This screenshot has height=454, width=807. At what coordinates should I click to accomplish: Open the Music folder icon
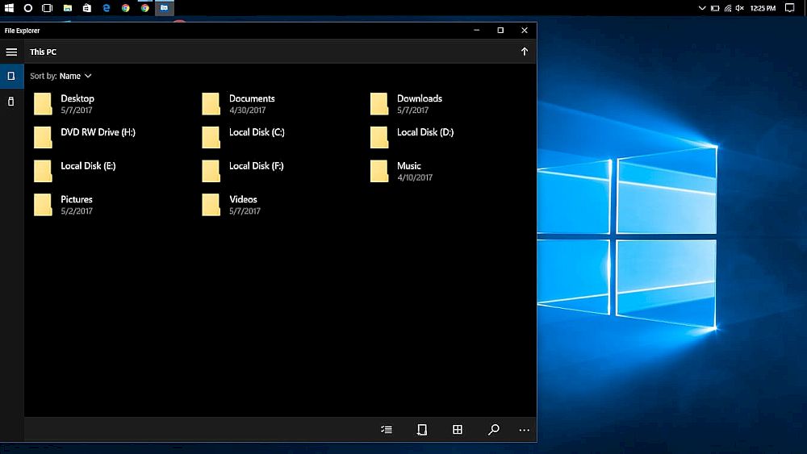tap(379, 171)
